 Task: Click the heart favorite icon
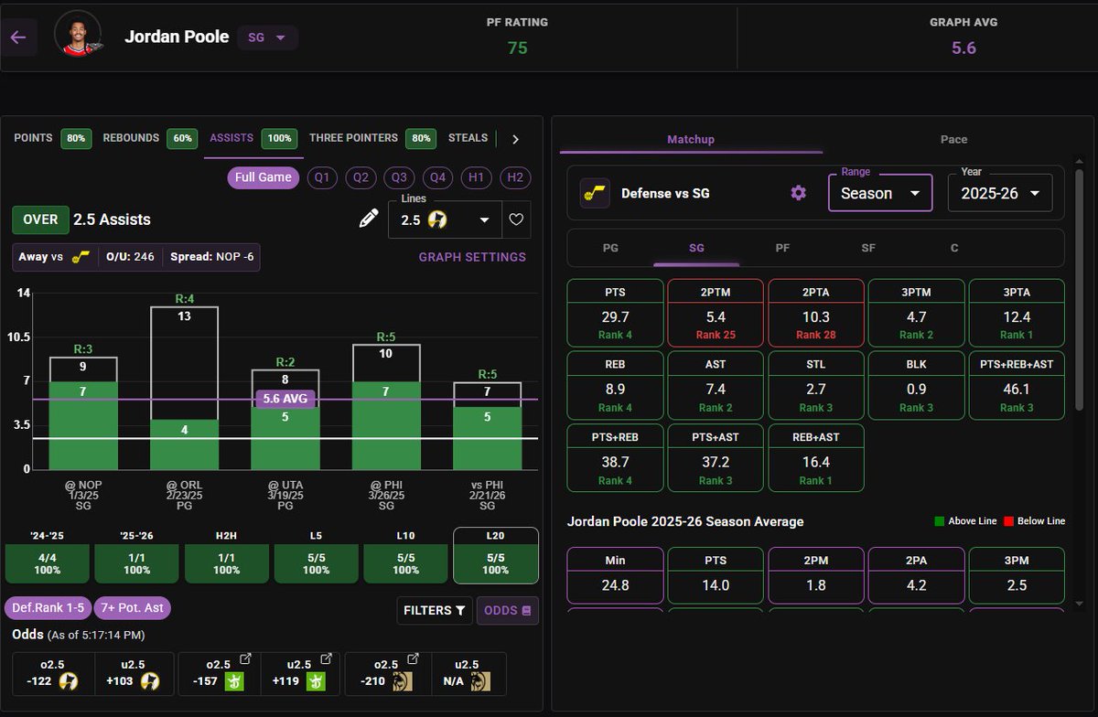point(516,219)
